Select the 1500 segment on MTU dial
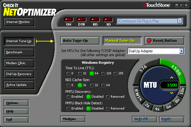 176,70
